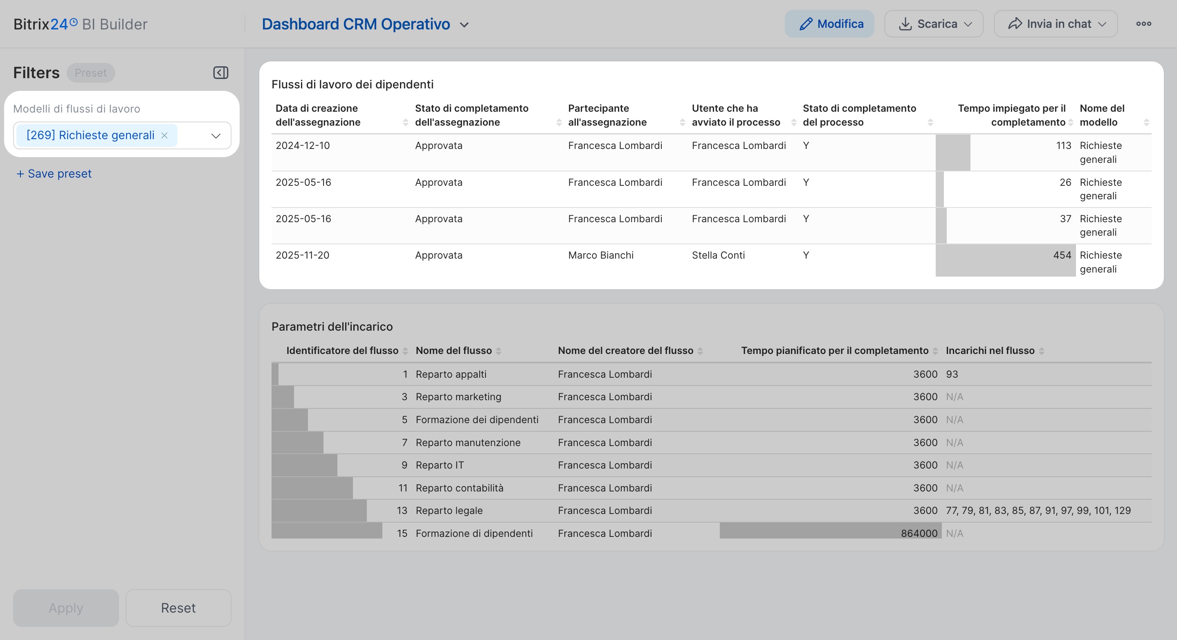Open the Scarica download dropdown
Image resolution: width=1177 pixels, height=640 pixels.
click(934, 24)
